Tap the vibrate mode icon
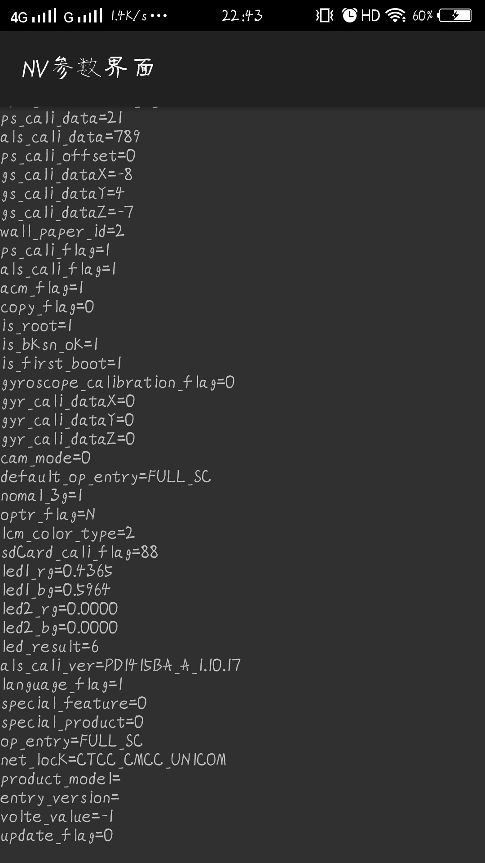Image resolution: width=485 pixels, height=863 pixels. click(324, 16)
